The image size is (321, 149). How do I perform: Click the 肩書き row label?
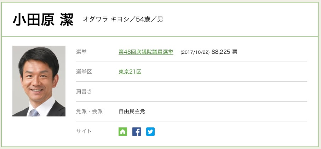click(x=84, y=92)
